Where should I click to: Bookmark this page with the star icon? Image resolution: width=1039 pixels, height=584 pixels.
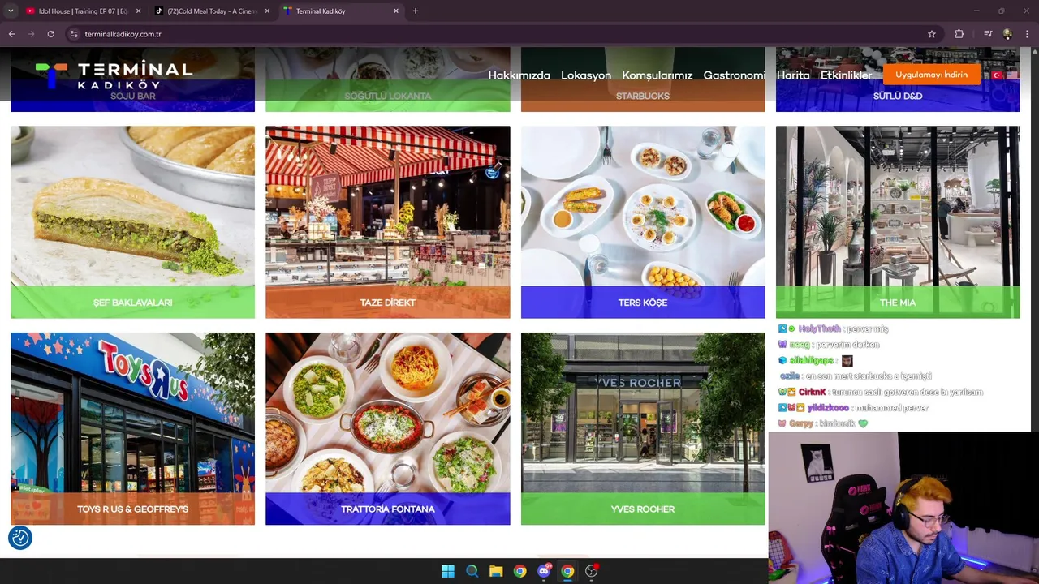pyautogui.click(x=932, y=34)
